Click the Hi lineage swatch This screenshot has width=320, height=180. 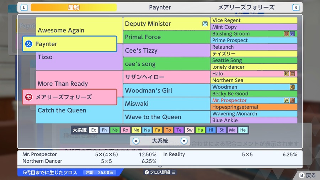tap(211, 130)
